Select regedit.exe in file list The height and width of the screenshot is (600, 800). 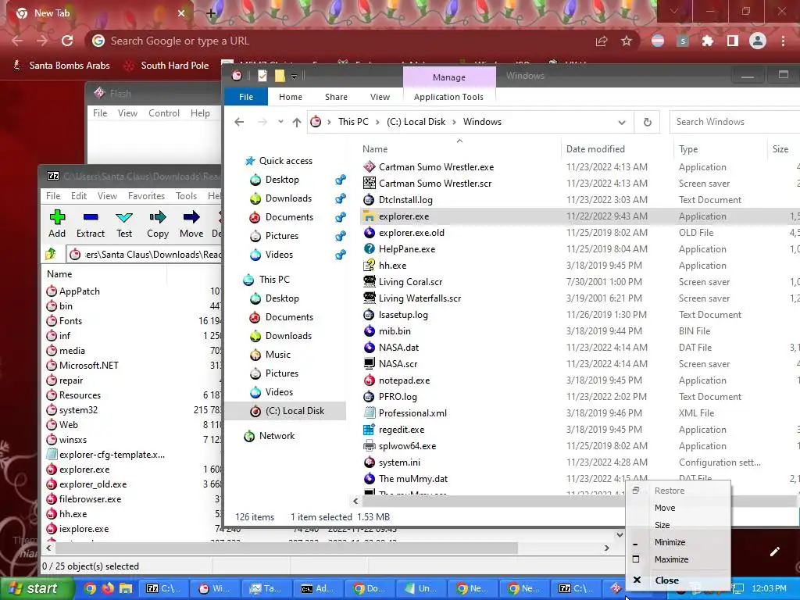coord(402,430)
